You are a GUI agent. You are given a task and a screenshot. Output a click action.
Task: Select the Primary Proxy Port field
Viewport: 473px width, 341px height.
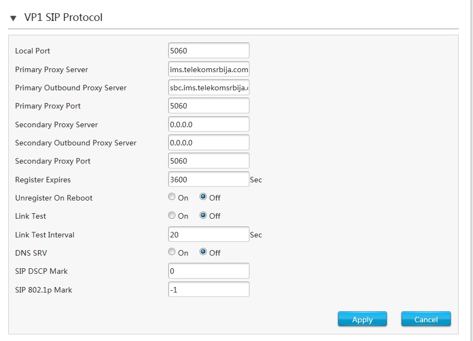click(x=208, y=106)
